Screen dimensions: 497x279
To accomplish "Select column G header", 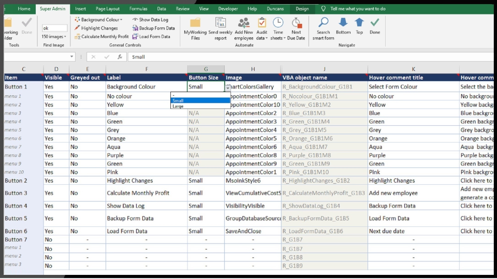I will (x=206, y=69).
